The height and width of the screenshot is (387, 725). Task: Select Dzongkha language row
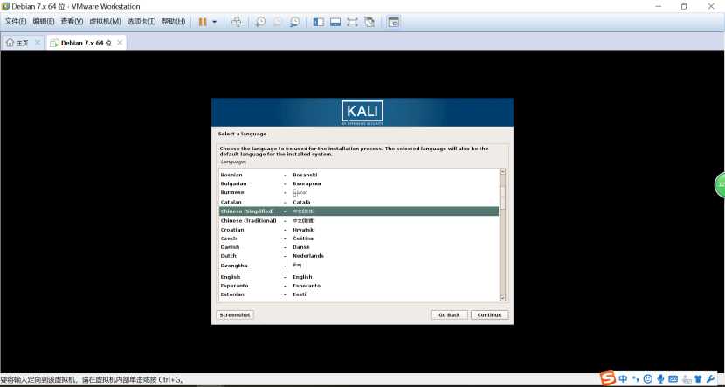click(359, 266)
